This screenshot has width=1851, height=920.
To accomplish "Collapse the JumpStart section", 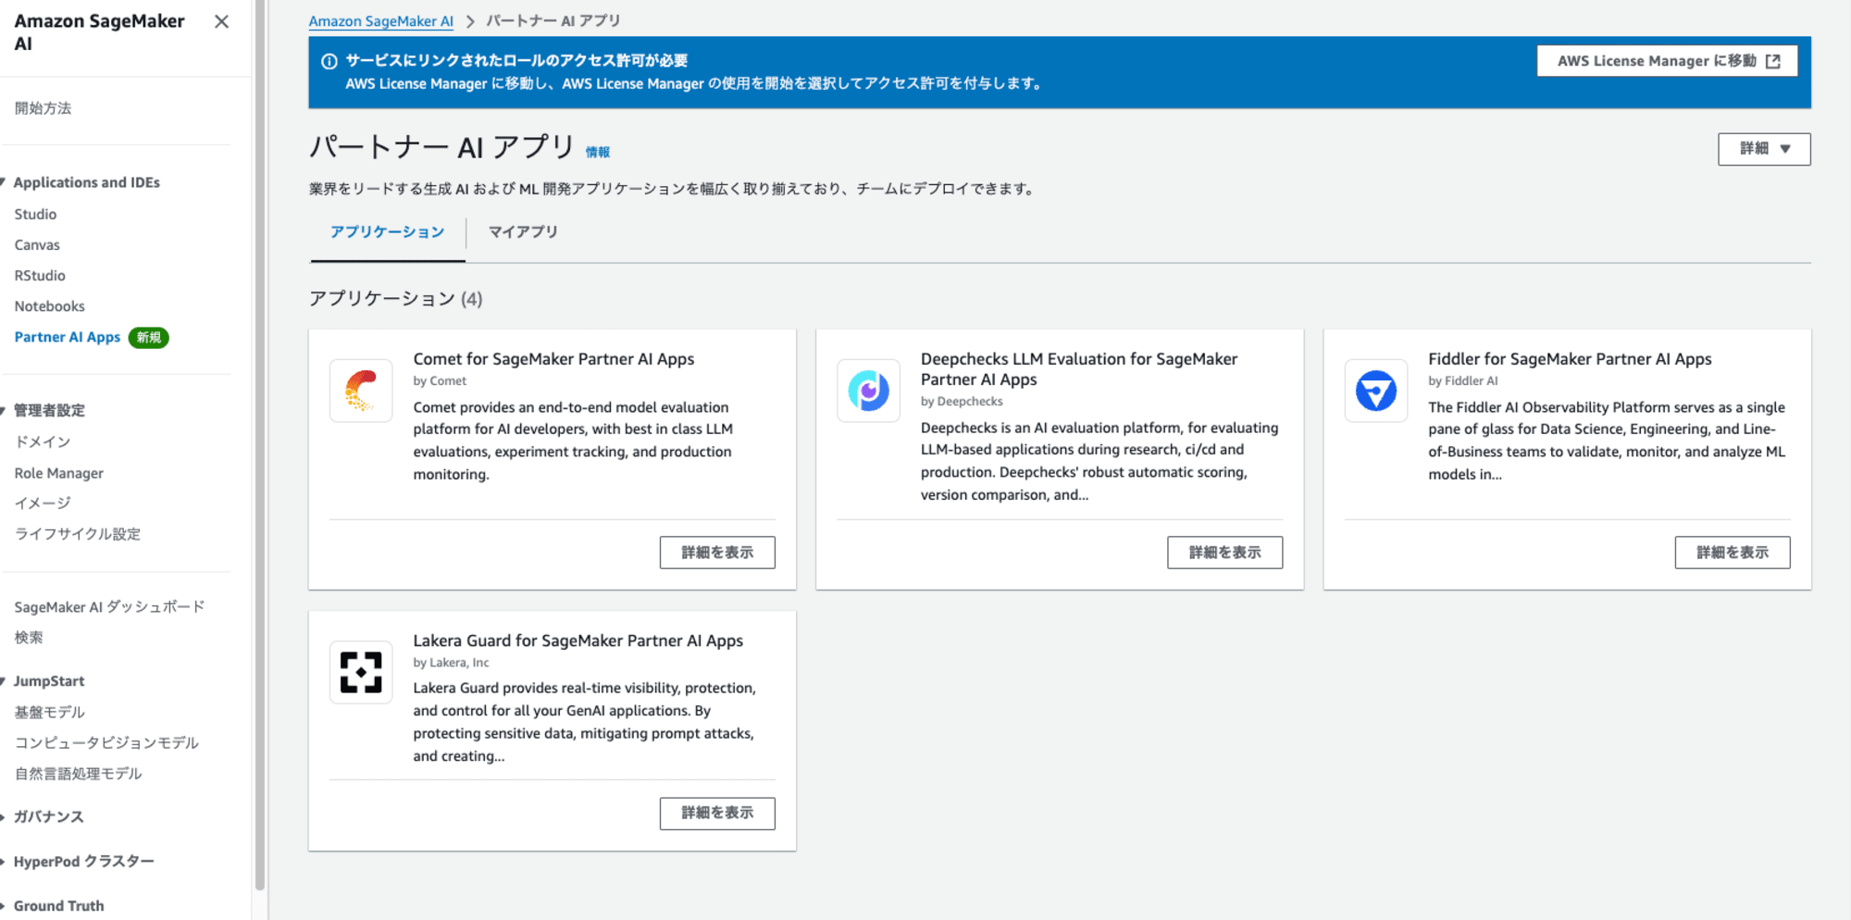I will pyautogui.click(x=4, y=681).
